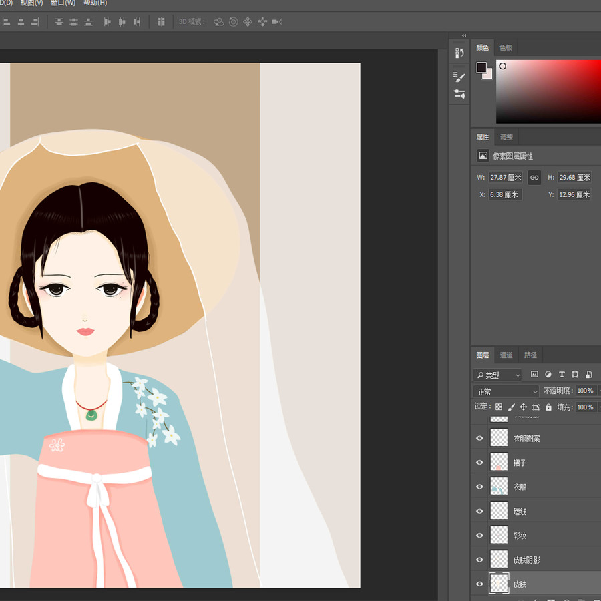Toggle lock all for the layer
Image resolution: width=601 pixels, height=601 pixels.
[x=548, y=407]
